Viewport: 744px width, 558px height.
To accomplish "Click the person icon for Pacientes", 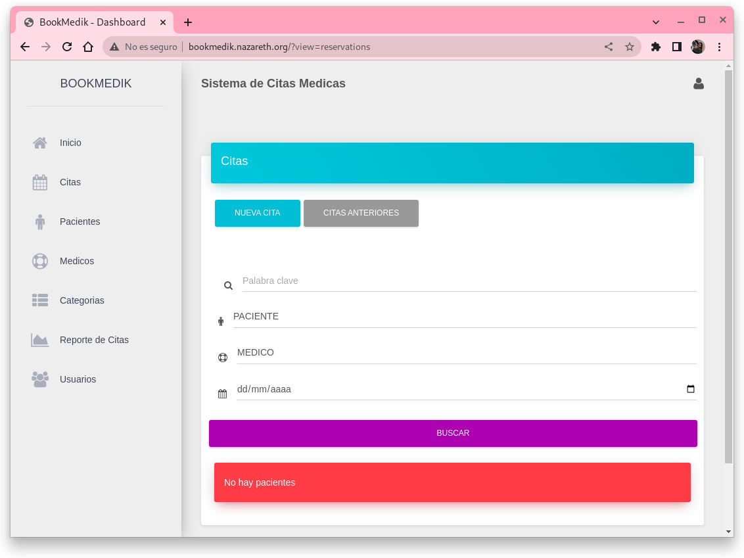I will tap(40, 221).
